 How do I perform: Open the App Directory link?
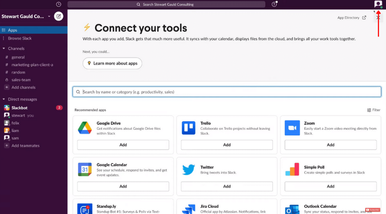(x=352, y=18)
